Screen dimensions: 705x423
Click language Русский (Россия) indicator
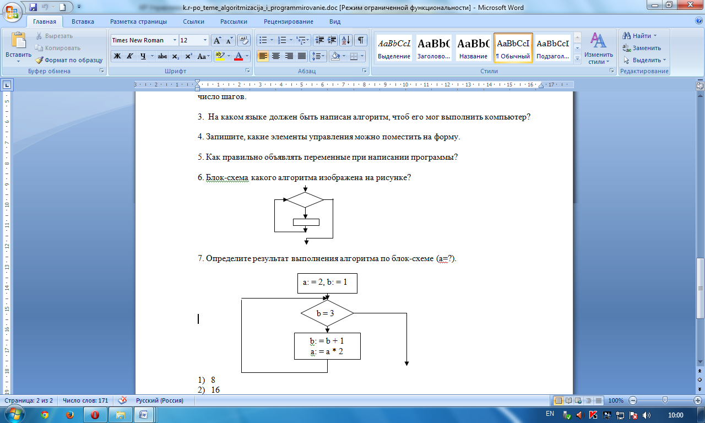coord(159,400)
